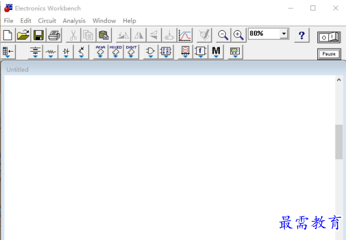Open the Digital flip-flop parts bin
The image size is (346, 240).
(166, 52)
